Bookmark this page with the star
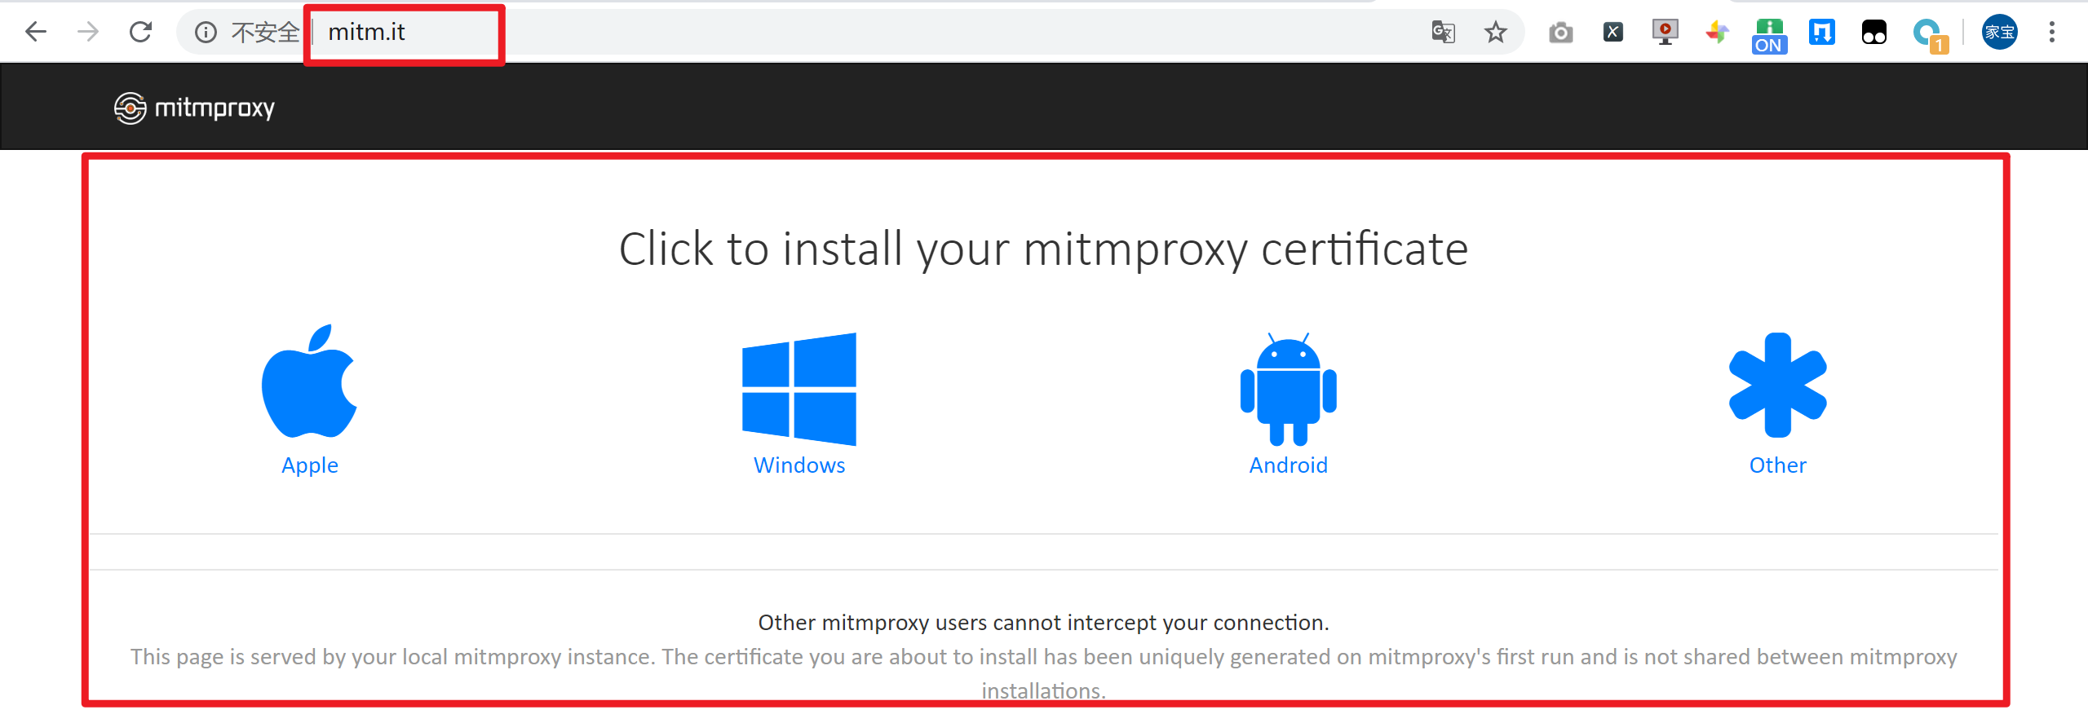This screenshot has width=2088, height=723. [1496, 32]
